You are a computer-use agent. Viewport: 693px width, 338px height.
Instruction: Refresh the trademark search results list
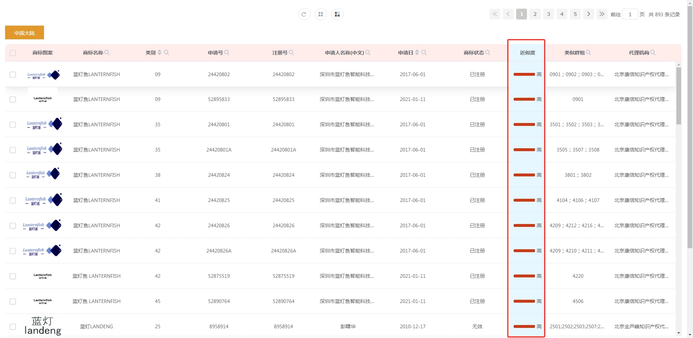[x=304, y=14]
